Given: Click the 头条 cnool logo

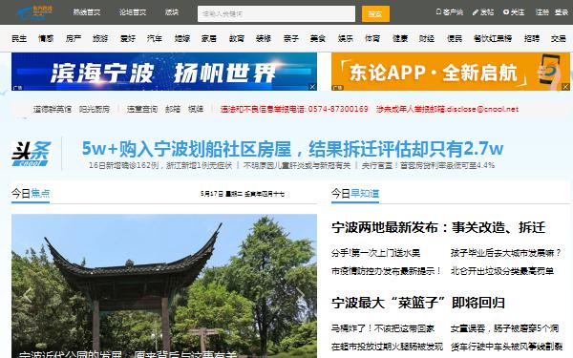Looking at the screenshot, I should (32, 154).
